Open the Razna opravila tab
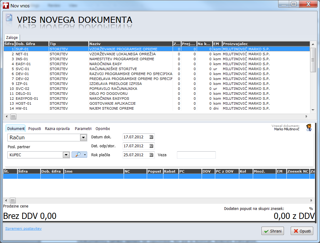 [x=57, y=128]
